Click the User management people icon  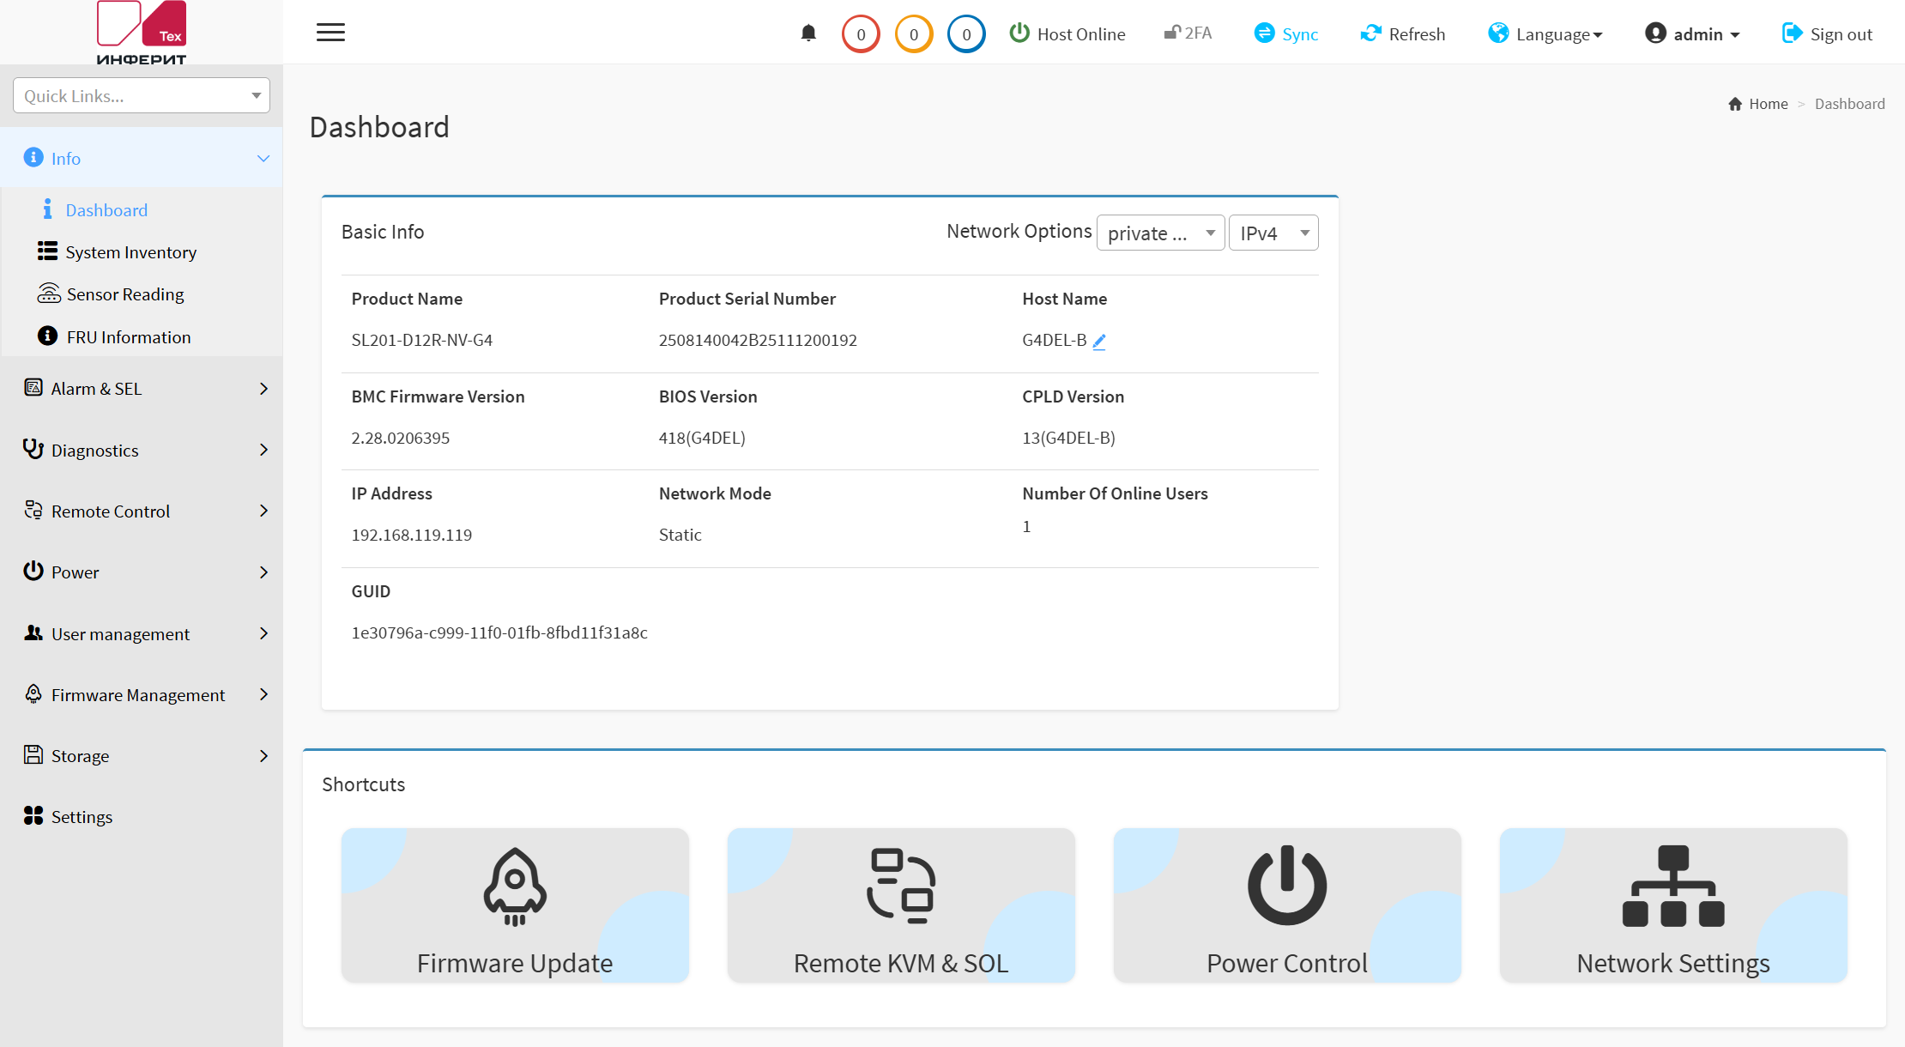coord(33,632)
